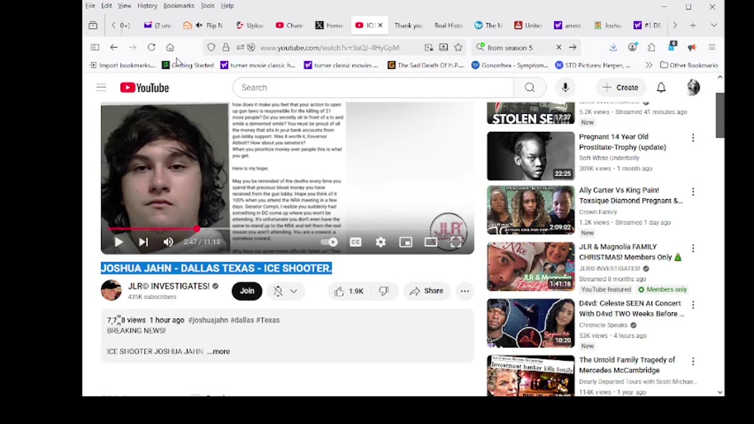The image size is (754, 424).
Task: Mute the video volume
Action: (168, 242)
